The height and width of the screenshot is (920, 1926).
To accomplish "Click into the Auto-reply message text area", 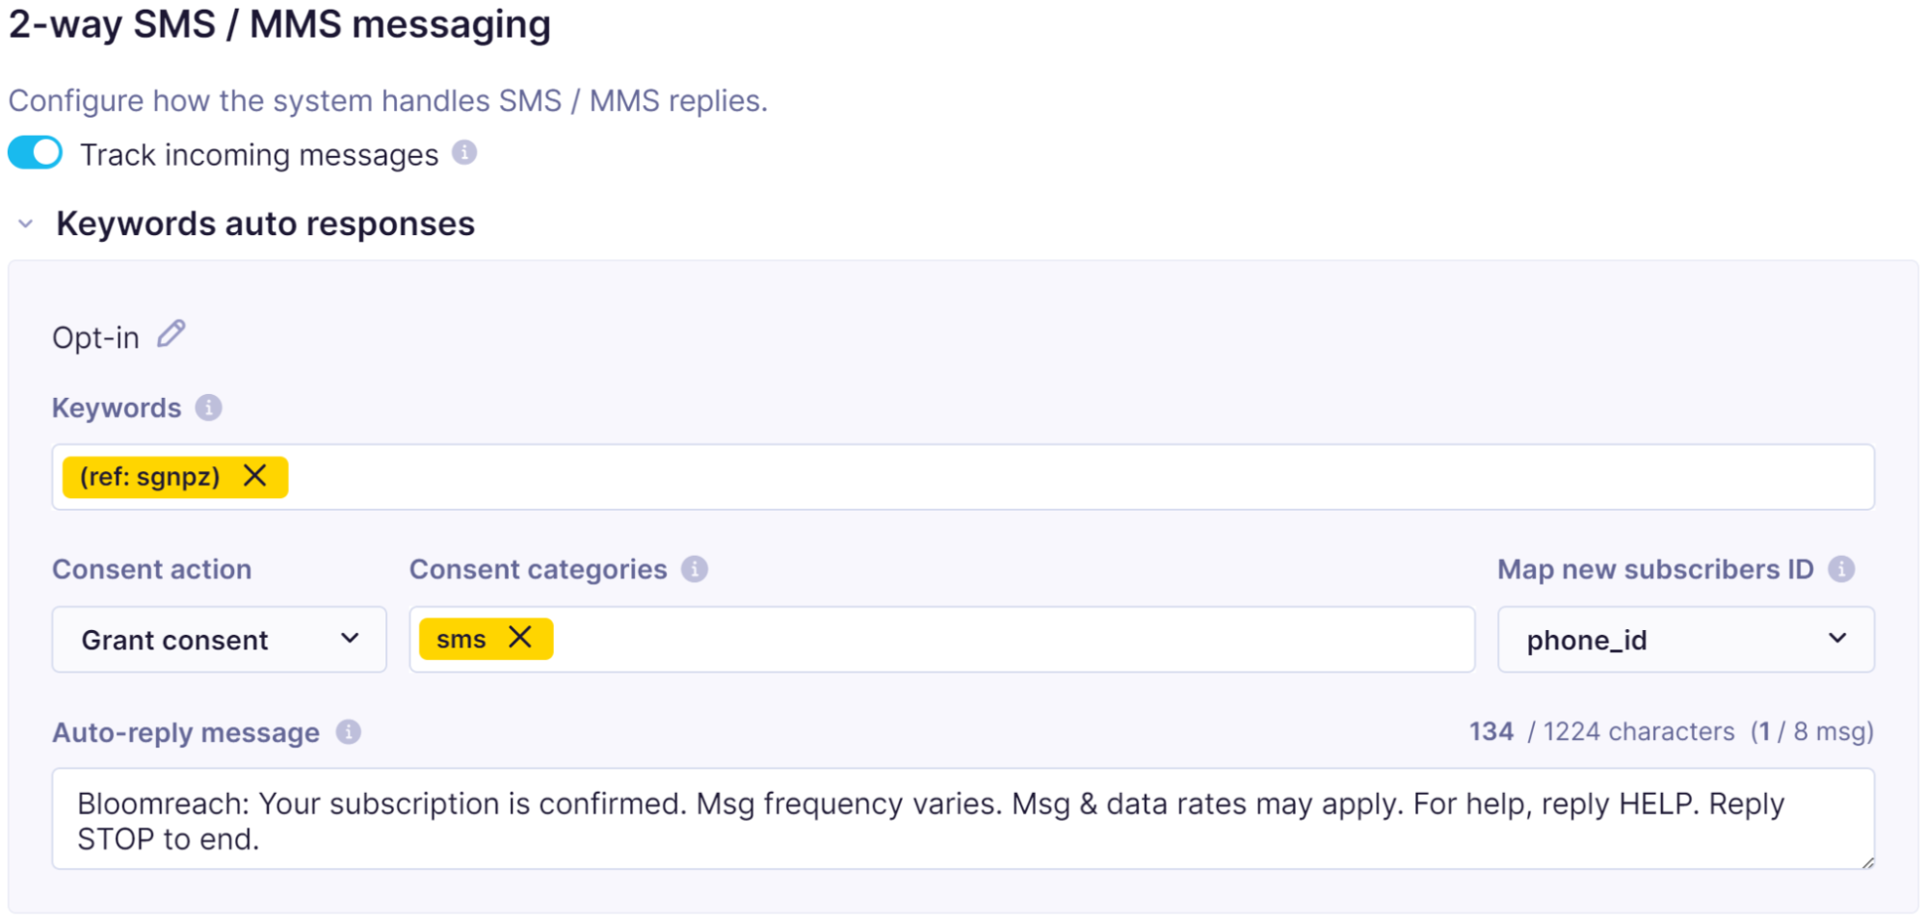I will click(x=963, y=819).
